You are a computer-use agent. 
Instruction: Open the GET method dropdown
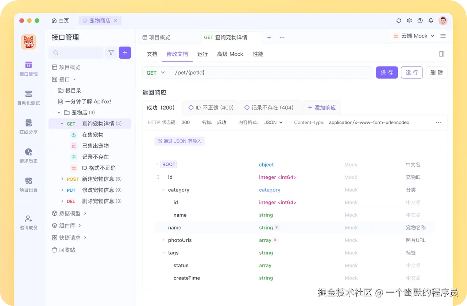point(156,72)
